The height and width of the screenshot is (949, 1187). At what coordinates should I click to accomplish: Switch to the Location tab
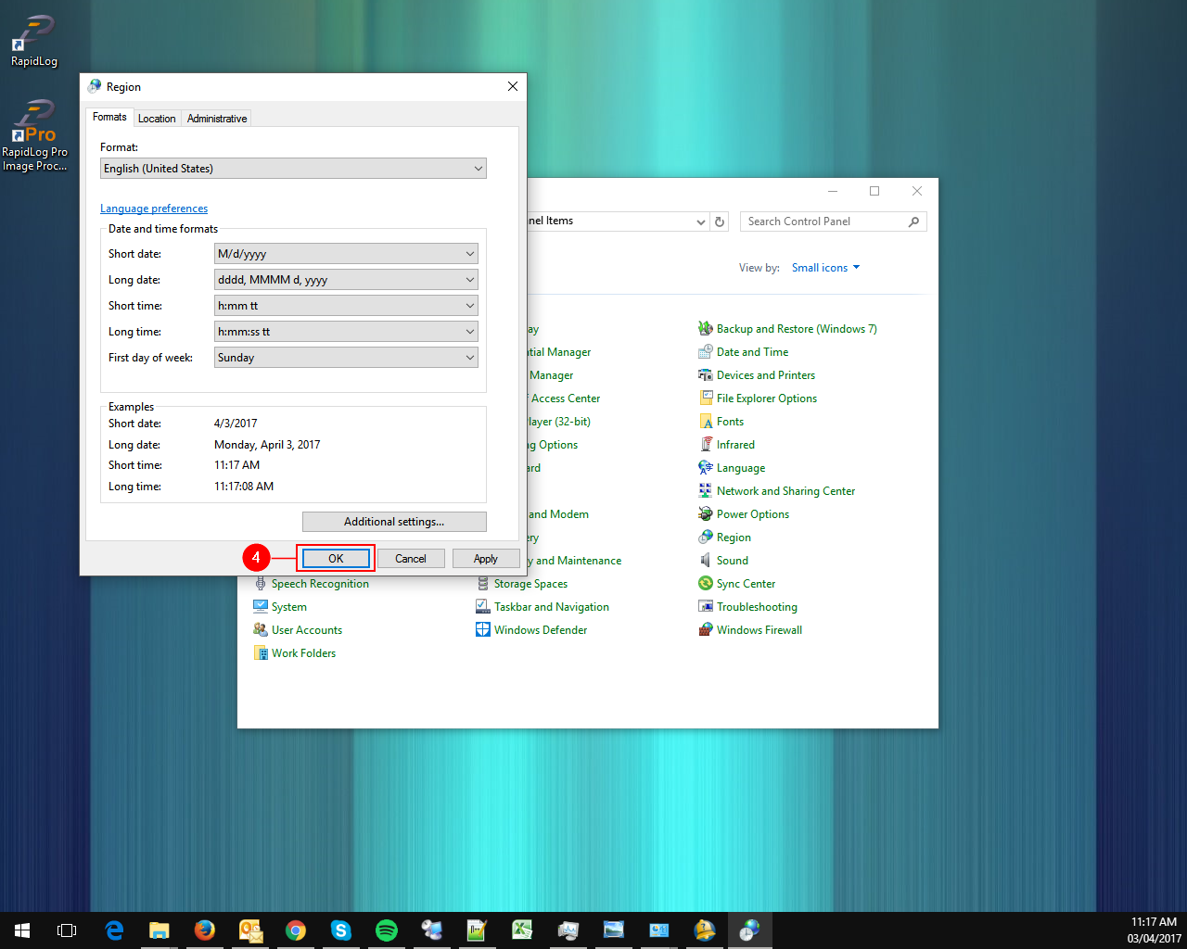click(x=157, y=119)
